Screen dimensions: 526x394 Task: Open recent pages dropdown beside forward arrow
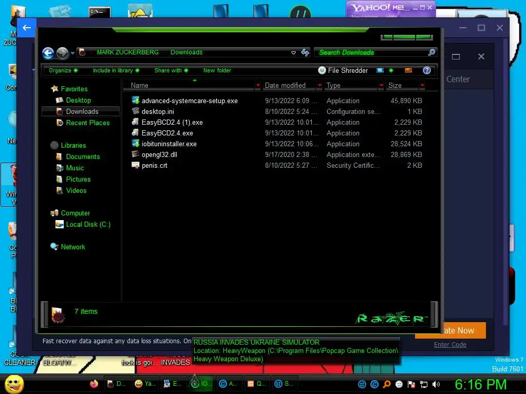coord(72,53)
